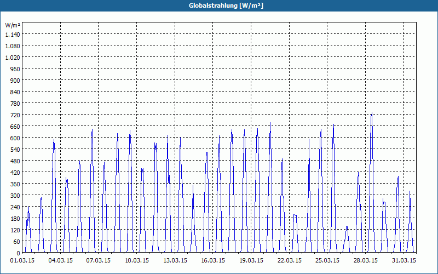Click the 120 y-axis label

pos(15,230)
